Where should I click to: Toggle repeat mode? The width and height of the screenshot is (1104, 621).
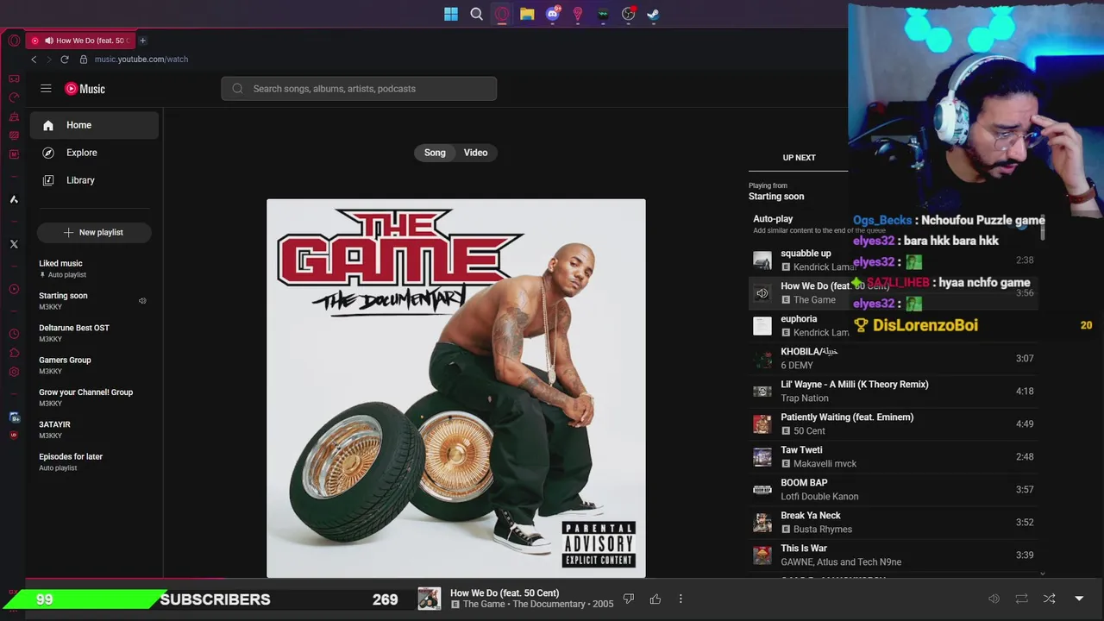[x=1021, y=599]
